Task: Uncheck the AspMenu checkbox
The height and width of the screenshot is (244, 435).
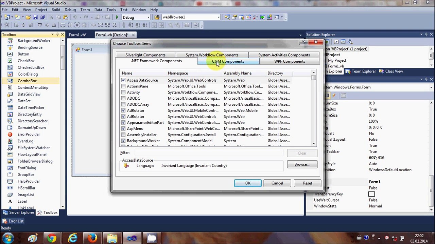Action: click(x=123, y=129)
